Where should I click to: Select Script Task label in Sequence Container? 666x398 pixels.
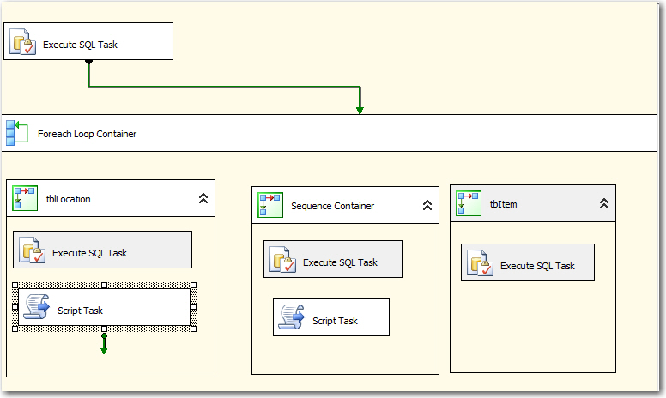pyautogui.click(x=335, y=321)
